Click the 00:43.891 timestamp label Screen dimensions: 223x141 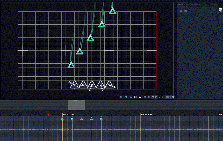[147, 114]
